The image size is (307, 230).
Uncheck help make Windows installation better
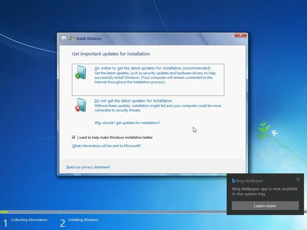(x=74, y=137)
